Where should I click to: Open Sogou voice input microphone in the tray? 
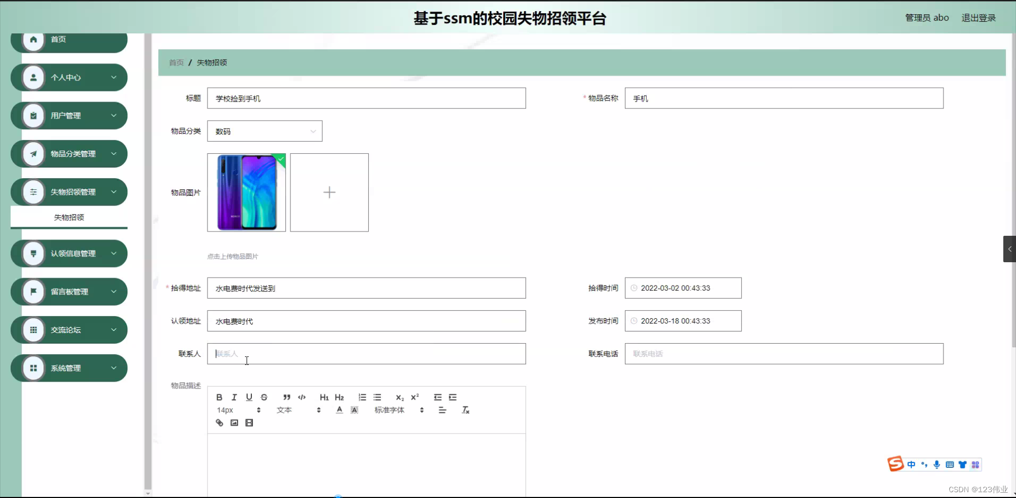pyautogui.click(x=937, y=464)
